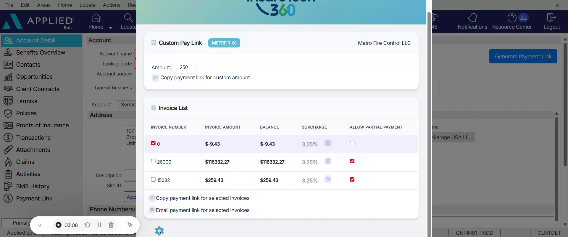The width and height of the screenshot is (568, 237).
Task: Enable partial payment for invoice 0
Action: point(352,143)
